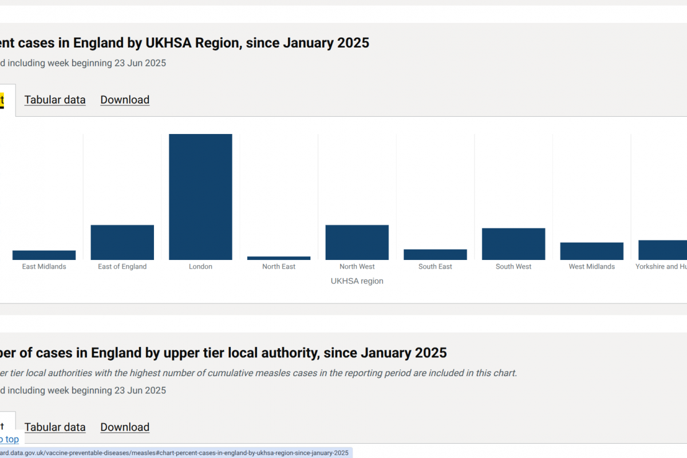Click the East of England bar
This screenshot has width=687, height=458.
tap(123, 243)
